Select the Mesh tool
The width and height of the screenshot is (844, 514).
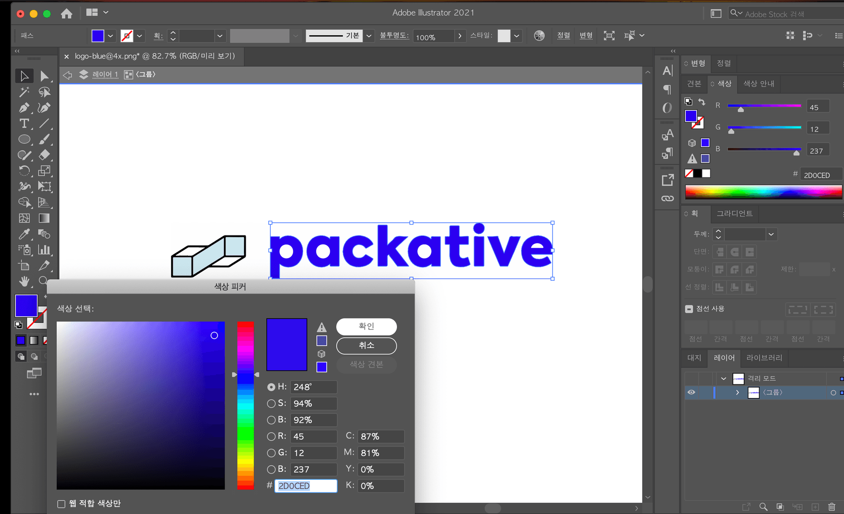(x=24, y=218)
